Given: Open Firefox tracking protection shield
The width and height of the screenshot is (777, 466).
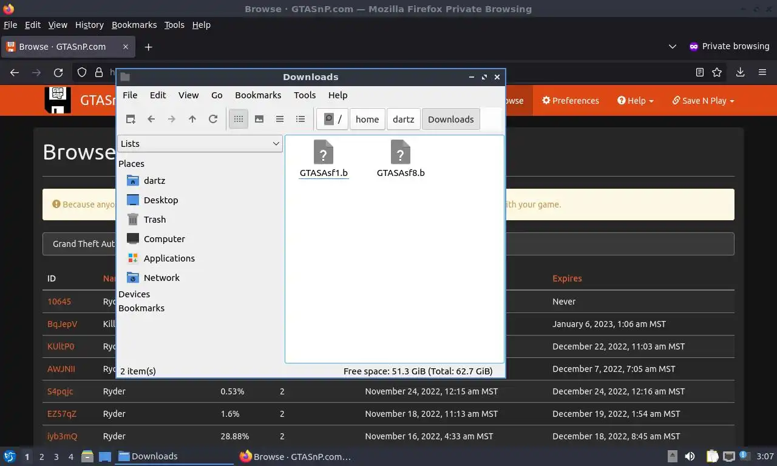Looking at the screenshot, I should [x=82, y=72].
